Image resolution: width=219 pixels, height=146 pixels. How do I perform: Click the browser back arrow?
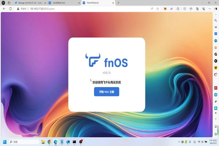coord(4,8)
